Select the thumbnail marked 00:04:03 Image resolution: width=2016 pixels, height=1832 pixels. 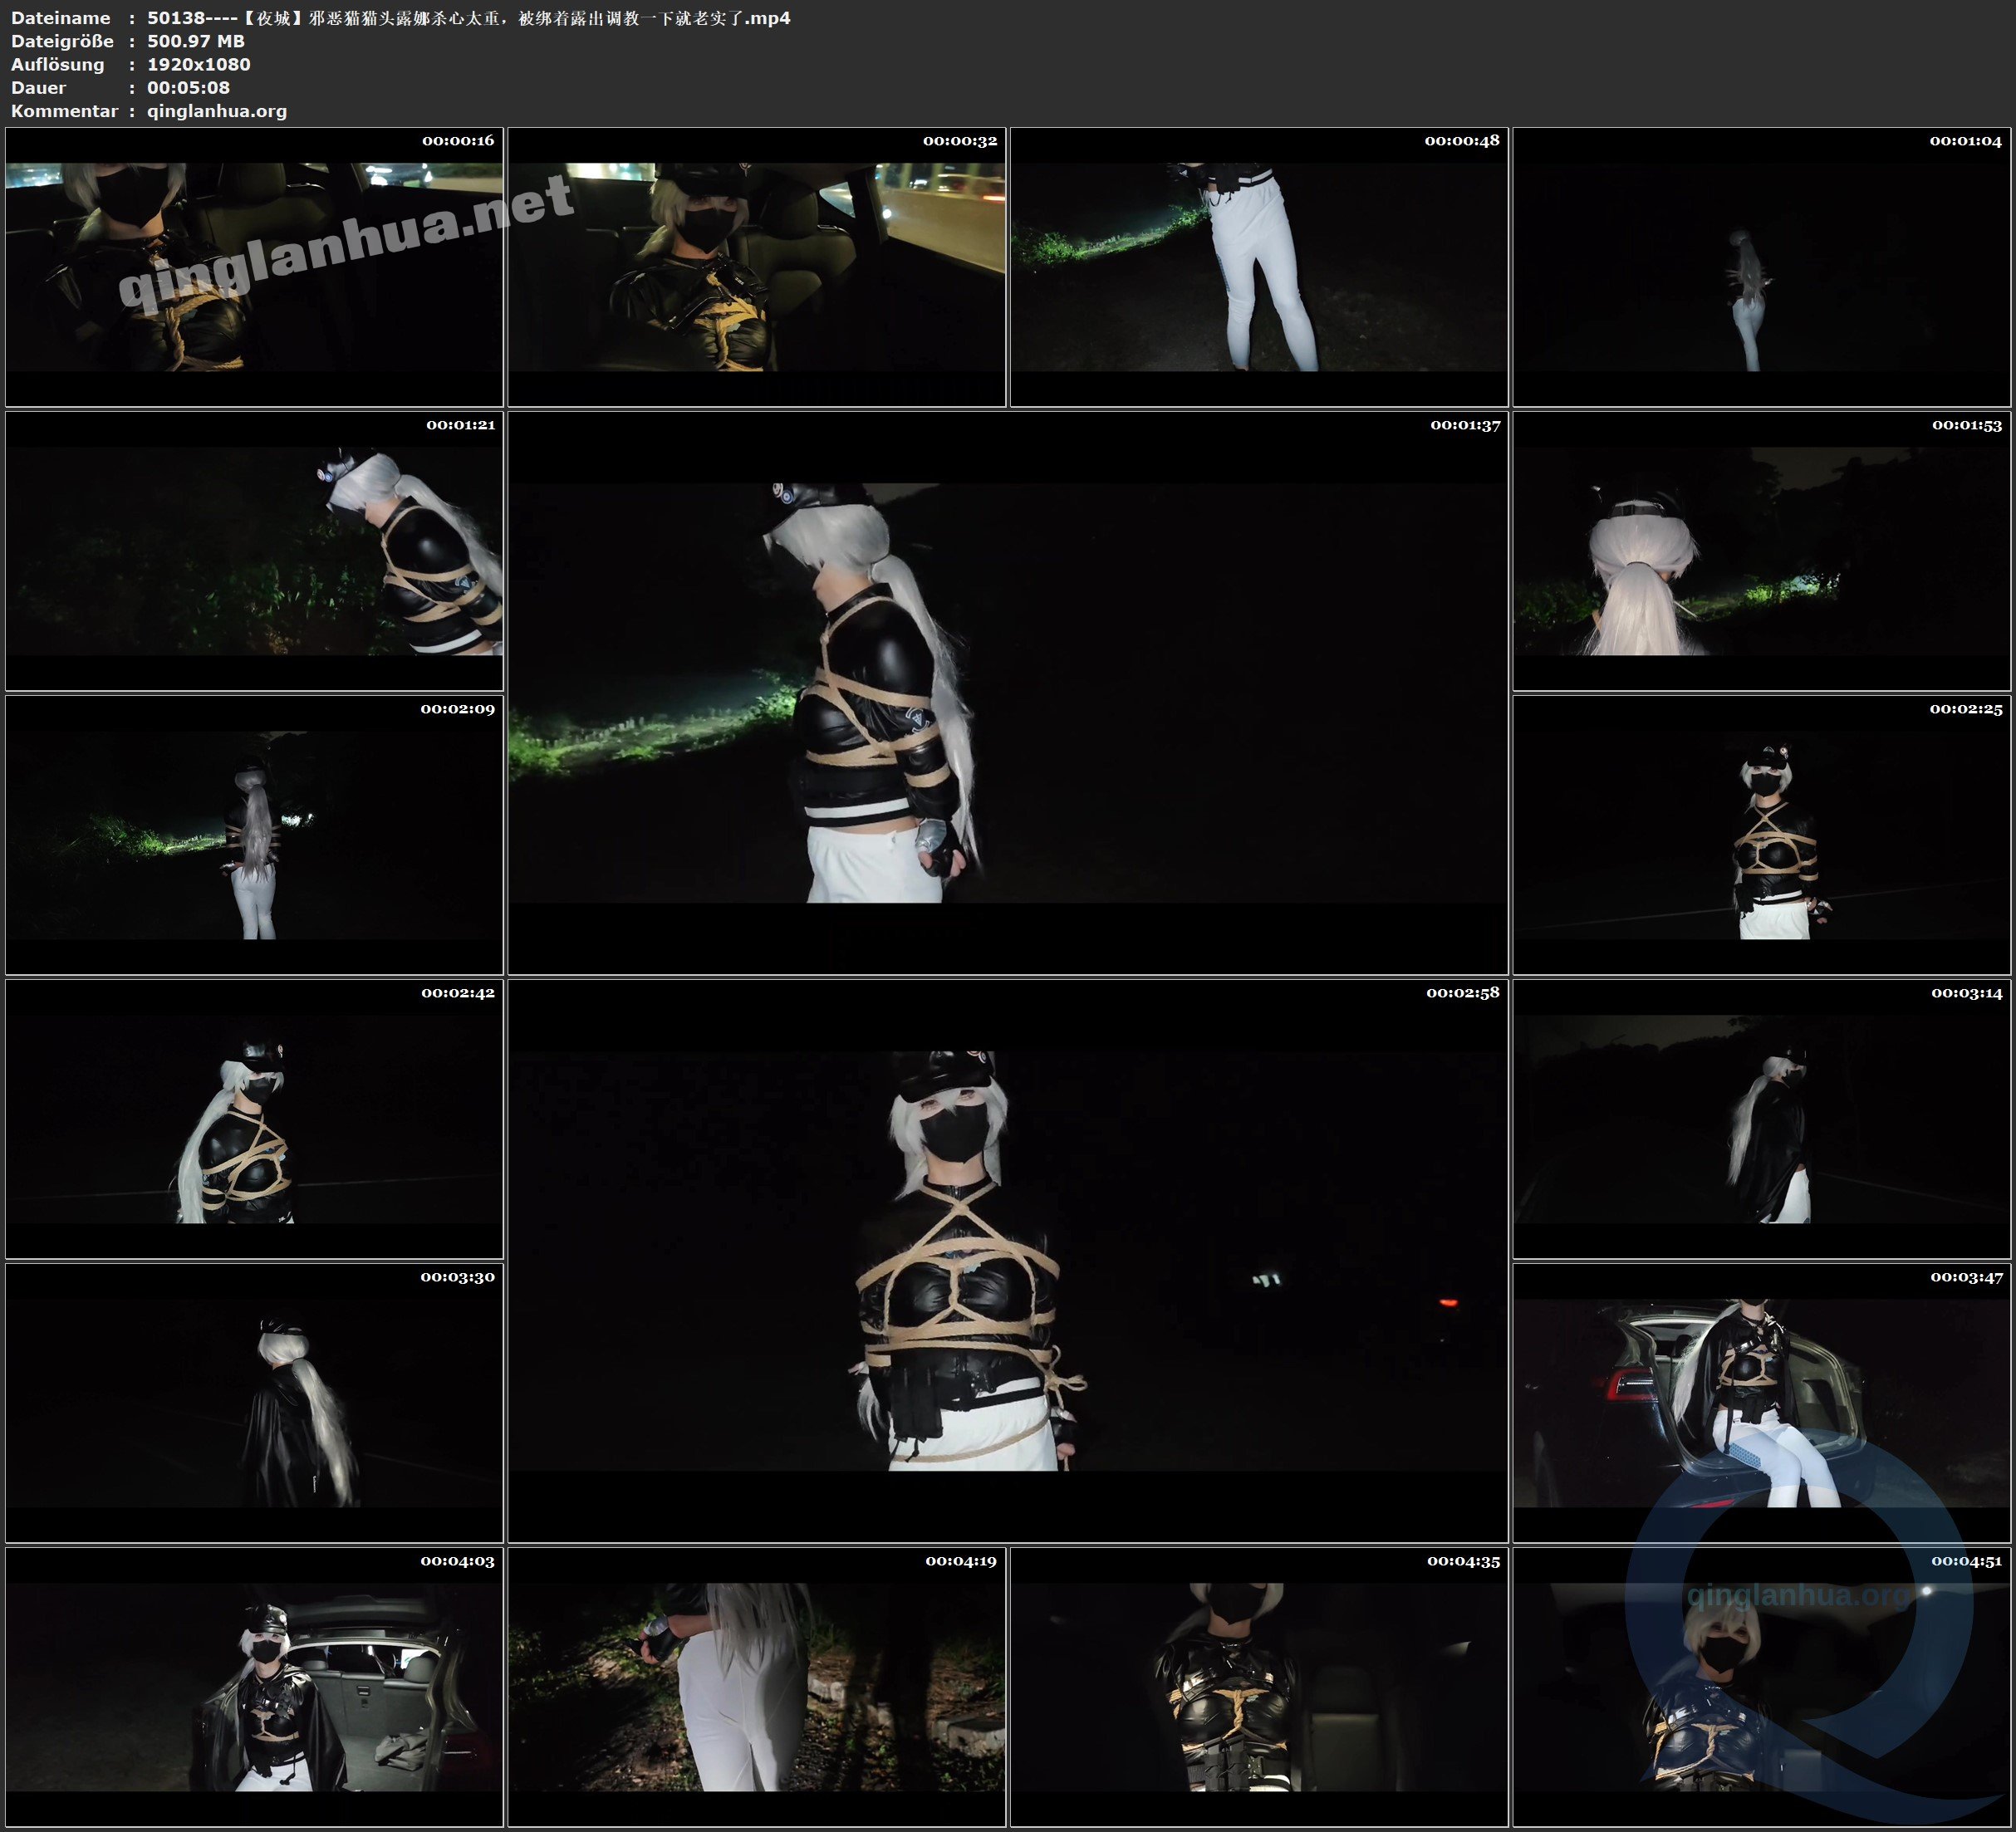click(254, 1686)
